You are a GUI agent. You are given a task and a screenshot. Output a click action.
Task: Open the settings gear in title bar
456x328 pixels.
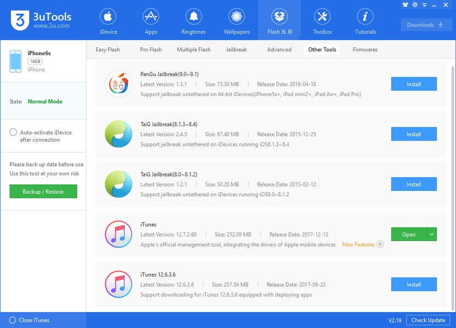pos(415,5)
